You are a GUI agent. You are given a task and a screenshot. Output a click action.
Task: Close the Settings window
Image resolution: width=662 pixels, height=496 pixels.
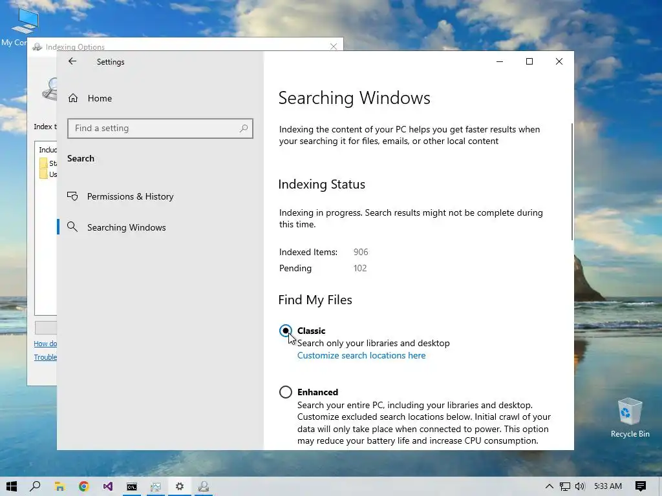click(559, 61)
